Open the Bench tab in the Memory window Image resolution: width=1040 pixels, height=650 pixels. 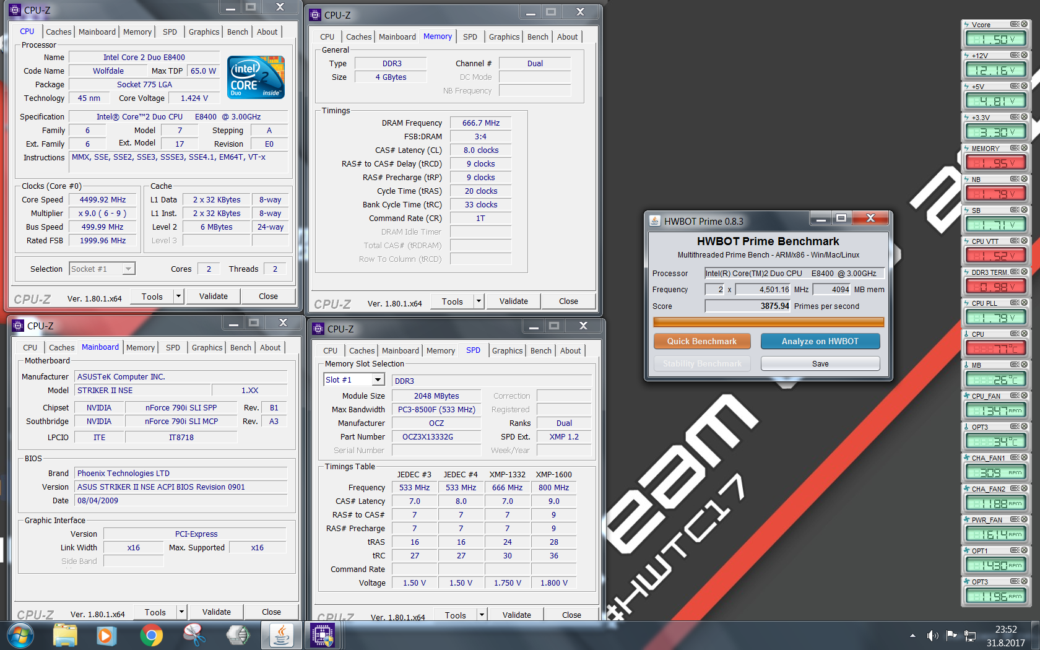tap(538, 37)
